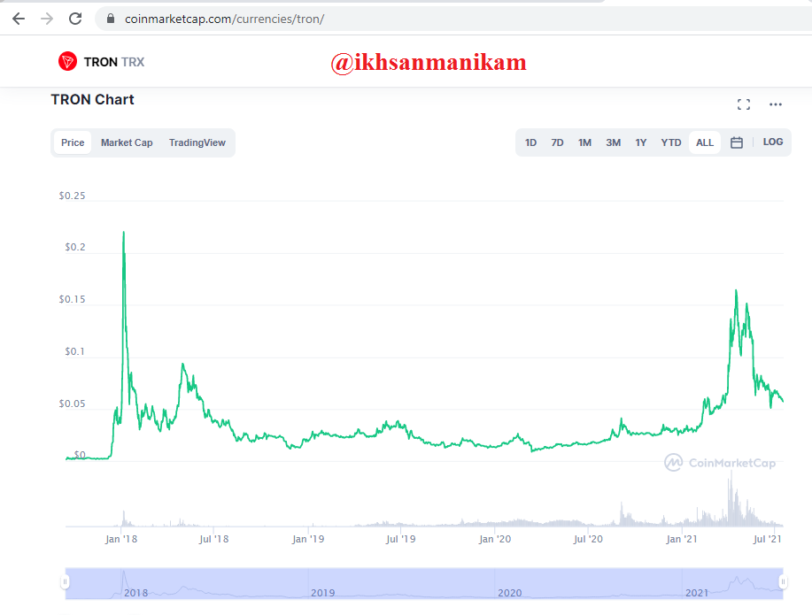This screenshot has width=812, height=615.
Task: Click the $0.15 y-axis label
Action: 72,299
